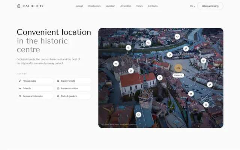Click the basket icon beside Supermarkets
Screen dimensions: 240x150
click(58, 81)
